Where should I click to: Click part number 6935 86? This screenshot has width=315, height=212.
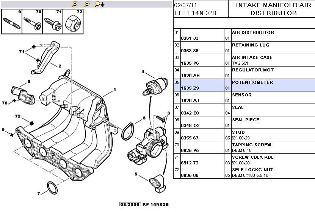pyautogui.click(x=190, y=175)
